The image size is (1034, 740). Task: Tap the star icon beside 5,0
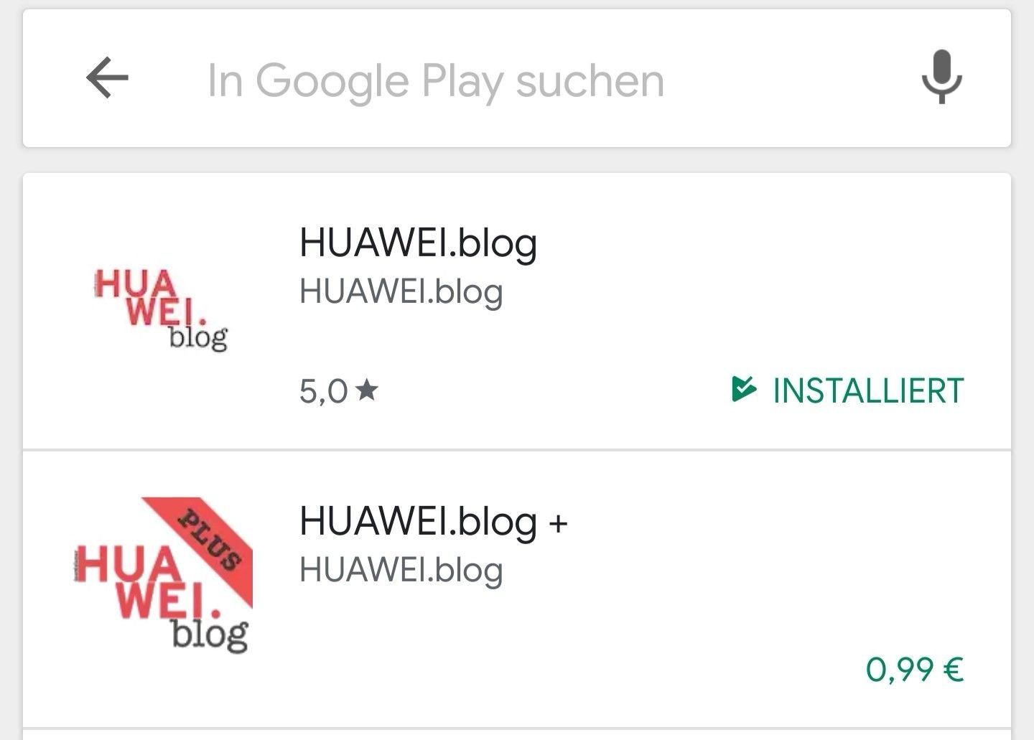(366, 390)
